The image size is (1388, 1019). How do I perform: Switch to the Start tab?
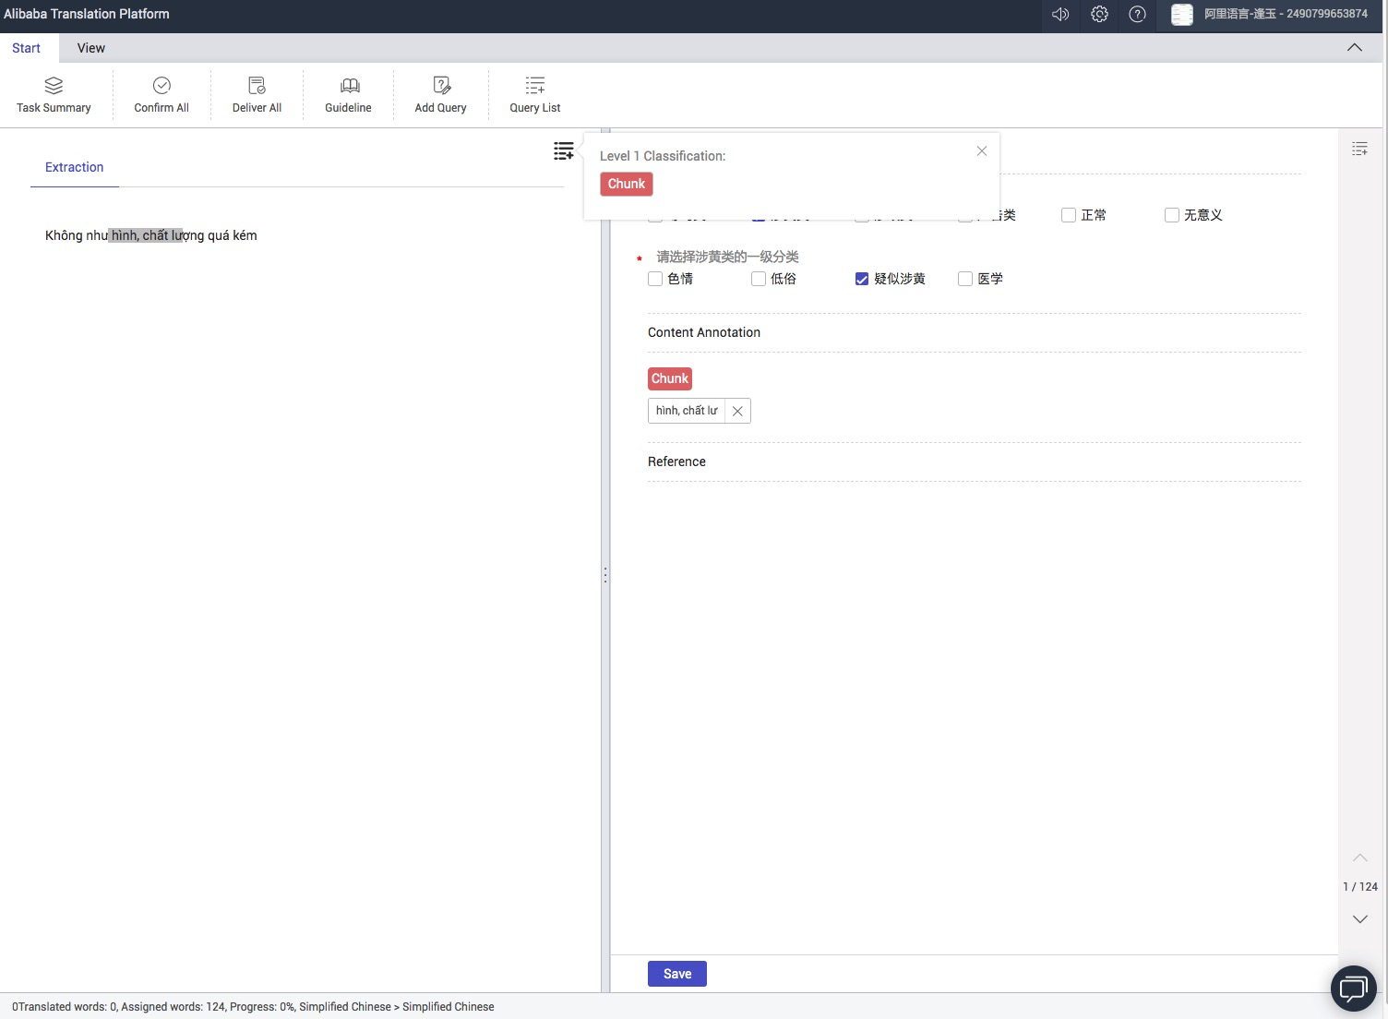27,48
